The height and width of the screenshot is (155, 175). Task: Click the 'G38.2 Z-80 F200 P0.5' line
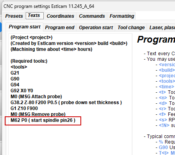pos(66,103)
